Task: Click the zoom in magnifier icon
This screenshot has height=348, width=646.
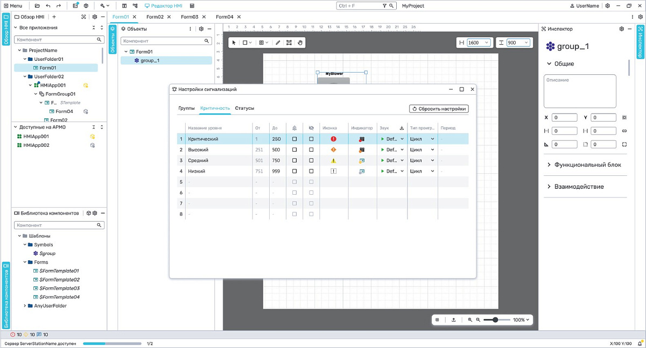Action: [470, 320]
